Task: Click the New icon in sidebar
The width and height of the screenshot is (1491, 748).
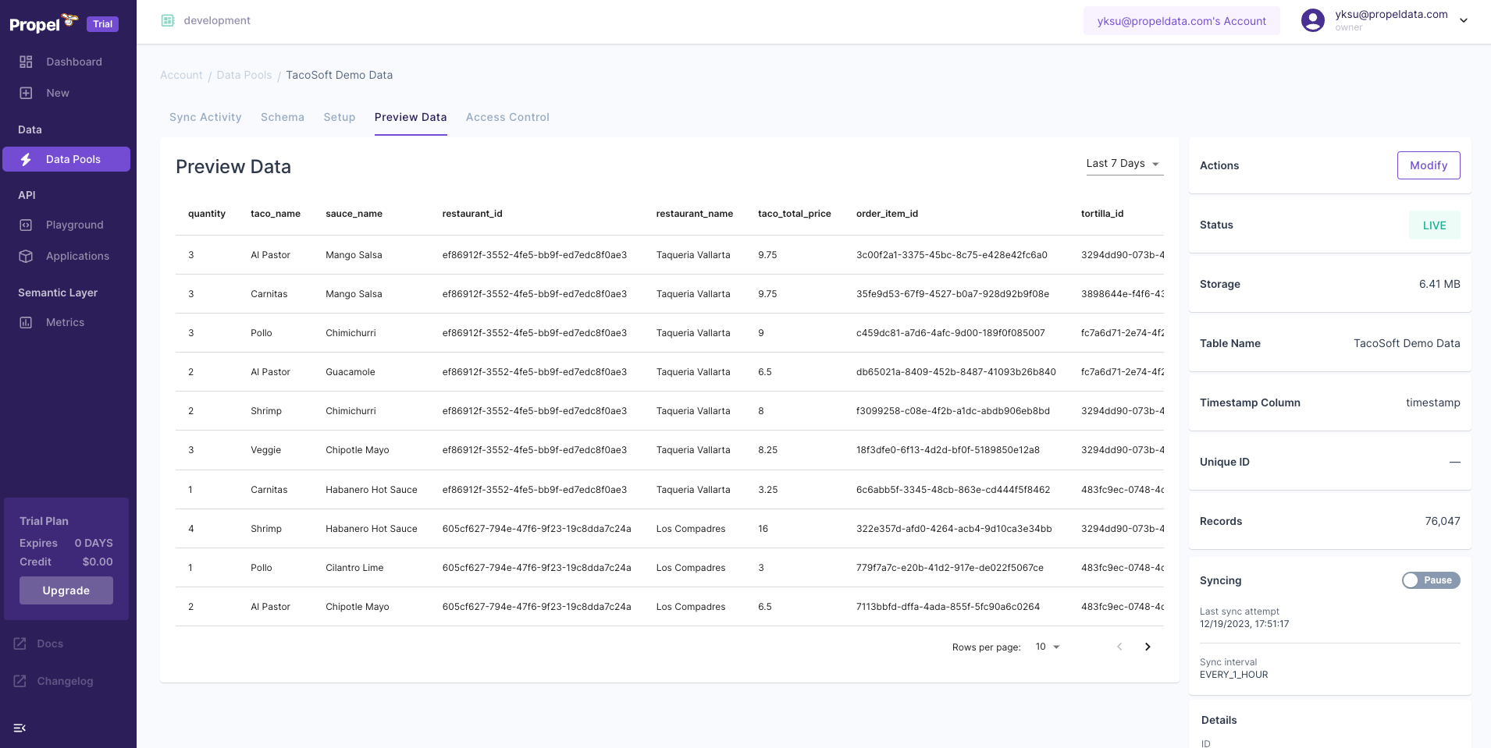Action: tap(56, 92)
